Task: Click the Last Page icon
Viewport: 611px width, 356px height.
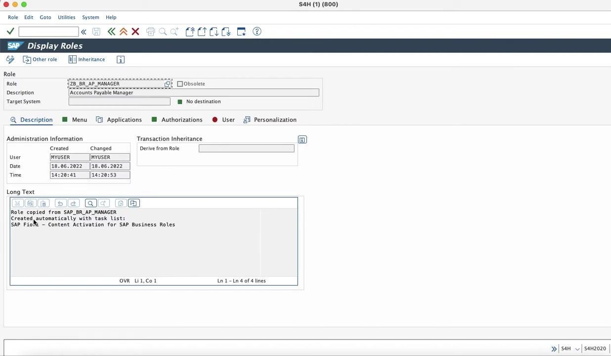Action: click(226, 32)
